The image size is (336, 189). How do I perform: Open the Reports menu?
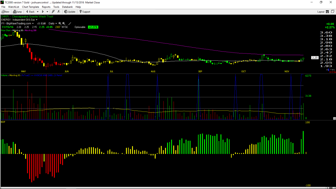tap(46, 7)
